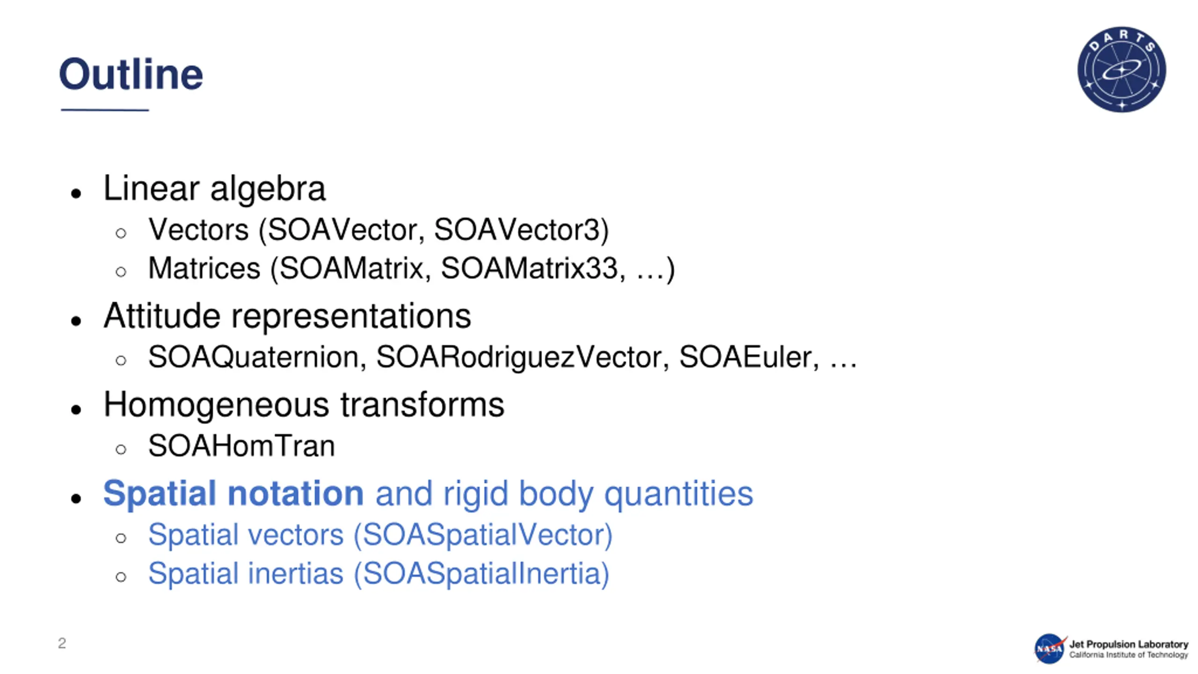Image resolution: width=1198 pixels, height=674 pixels.
Task: Click the NASA meatball logo
Action: [x=1050, y=648]
